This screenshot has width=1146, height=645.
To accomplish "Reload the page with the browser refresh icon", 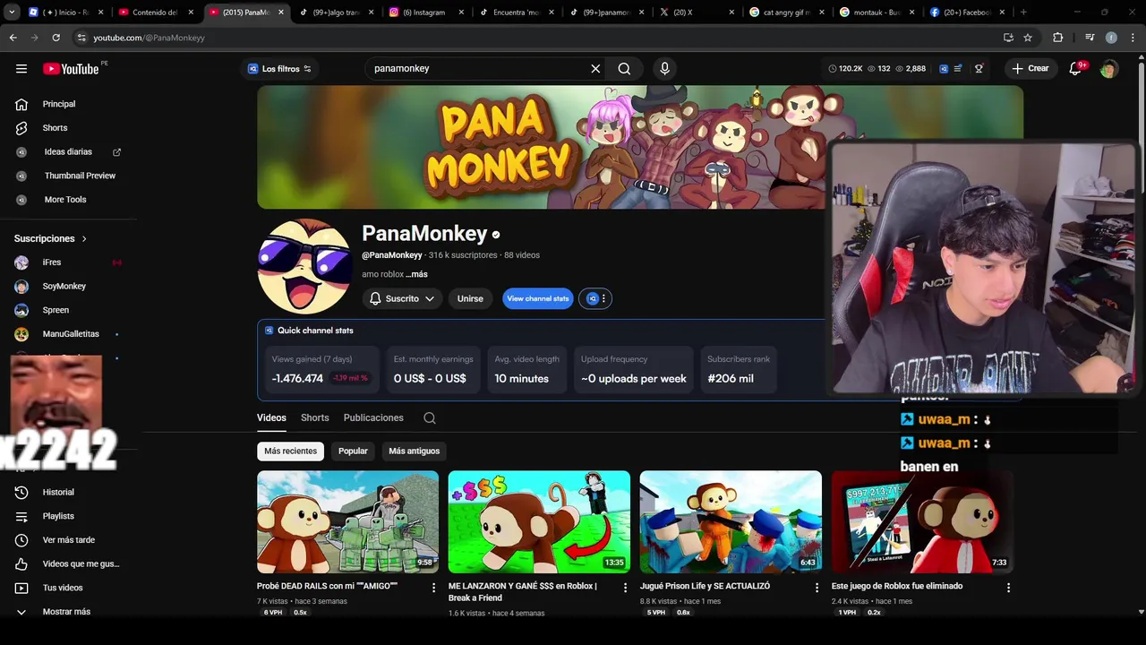I will coord(56,38).
